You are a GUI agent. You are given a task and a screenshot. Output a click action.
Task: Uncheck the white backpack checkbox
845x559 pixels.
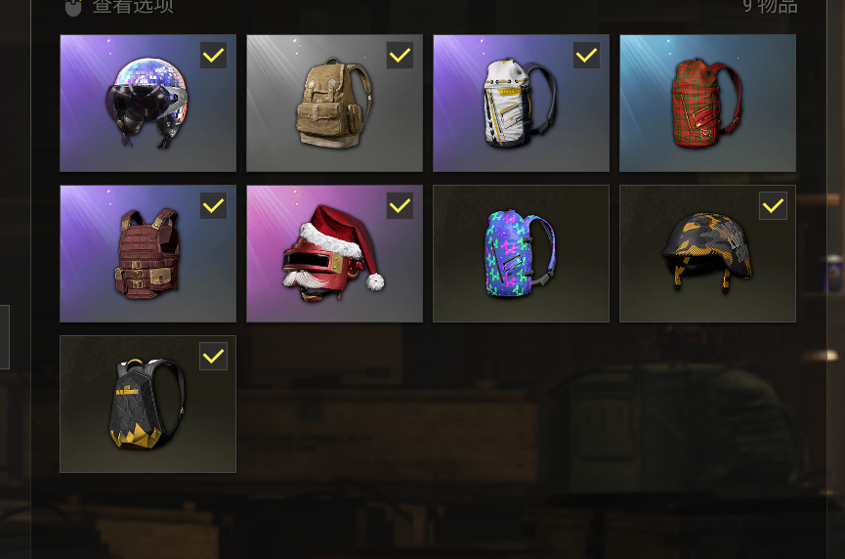(586, 55)
